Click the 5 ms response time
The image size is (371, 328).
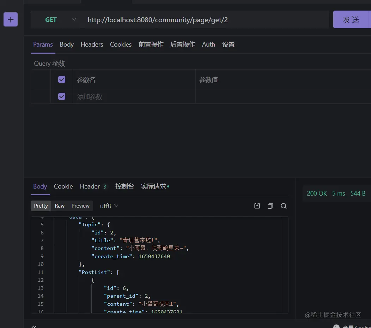point(338,193)
